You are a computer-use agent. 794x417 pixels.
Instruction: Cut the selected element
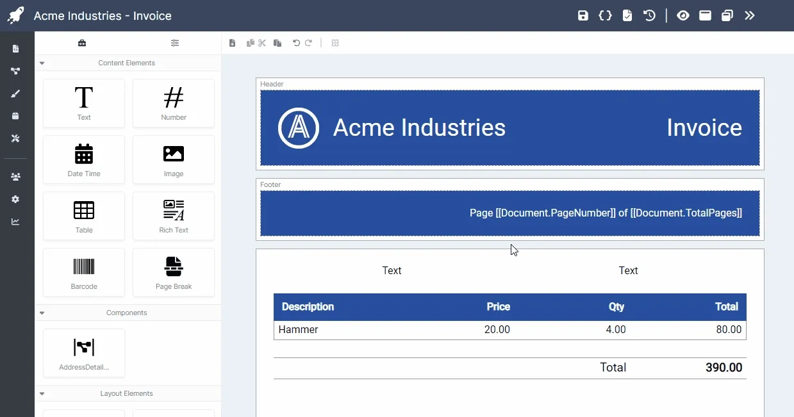(x=261, y=43)
